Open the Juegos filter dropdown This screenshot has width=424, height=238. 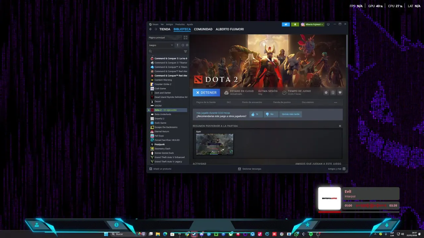point(161,45)
